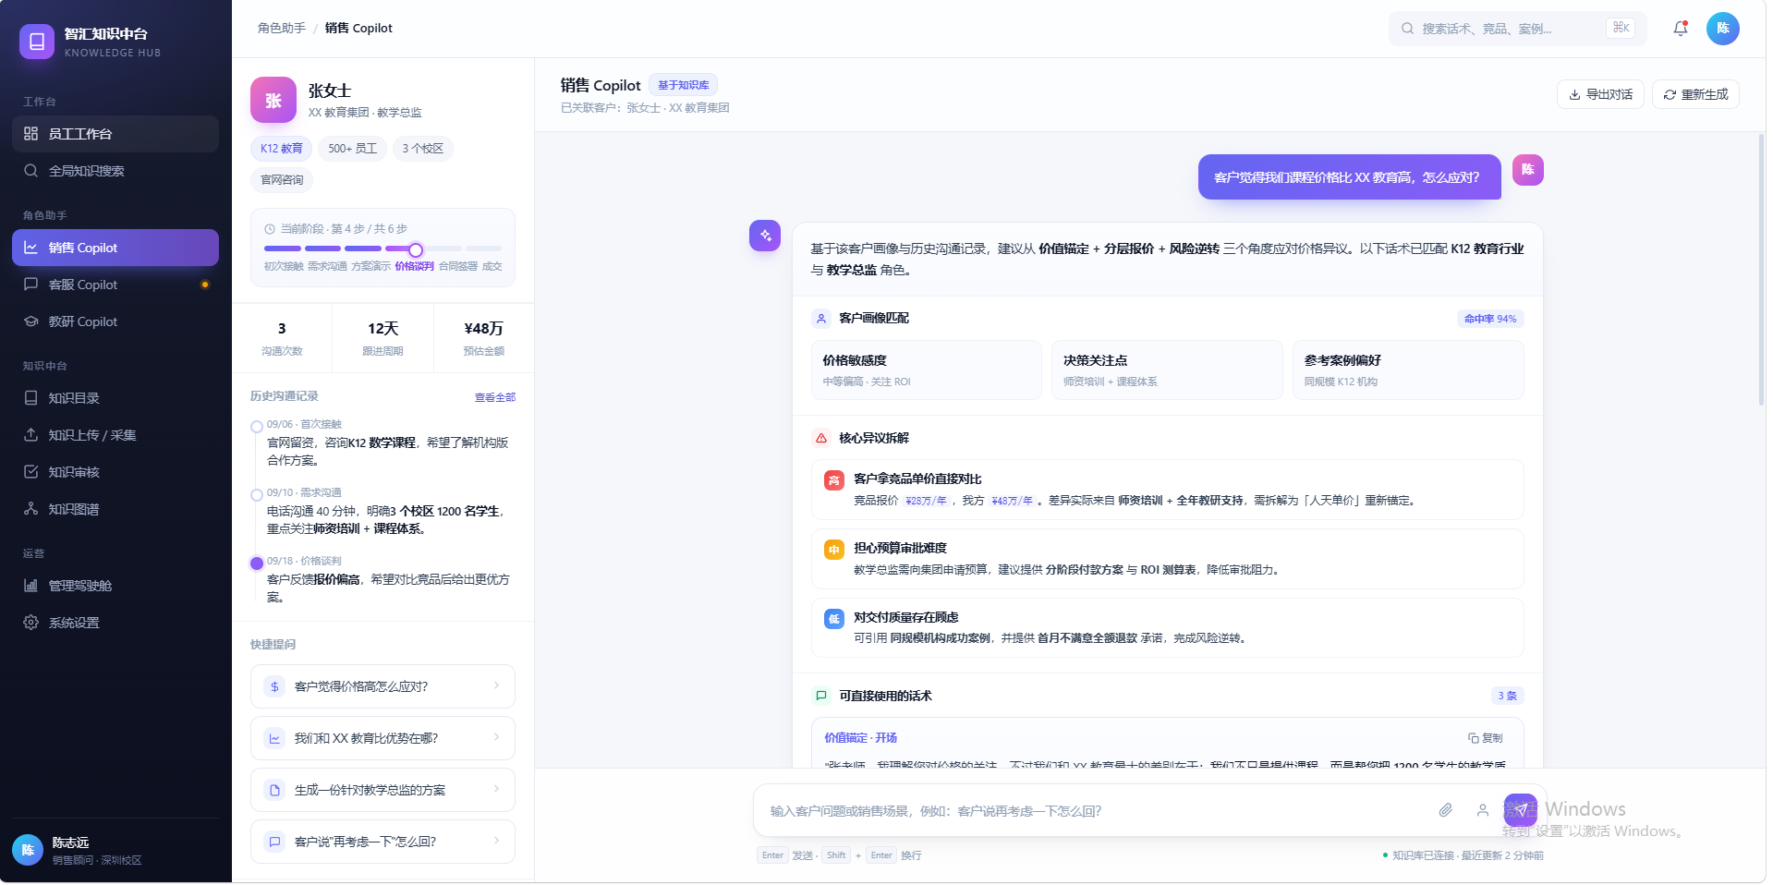Click the 基于知识库 badge
1773x885 pixels.
[684, 85]
